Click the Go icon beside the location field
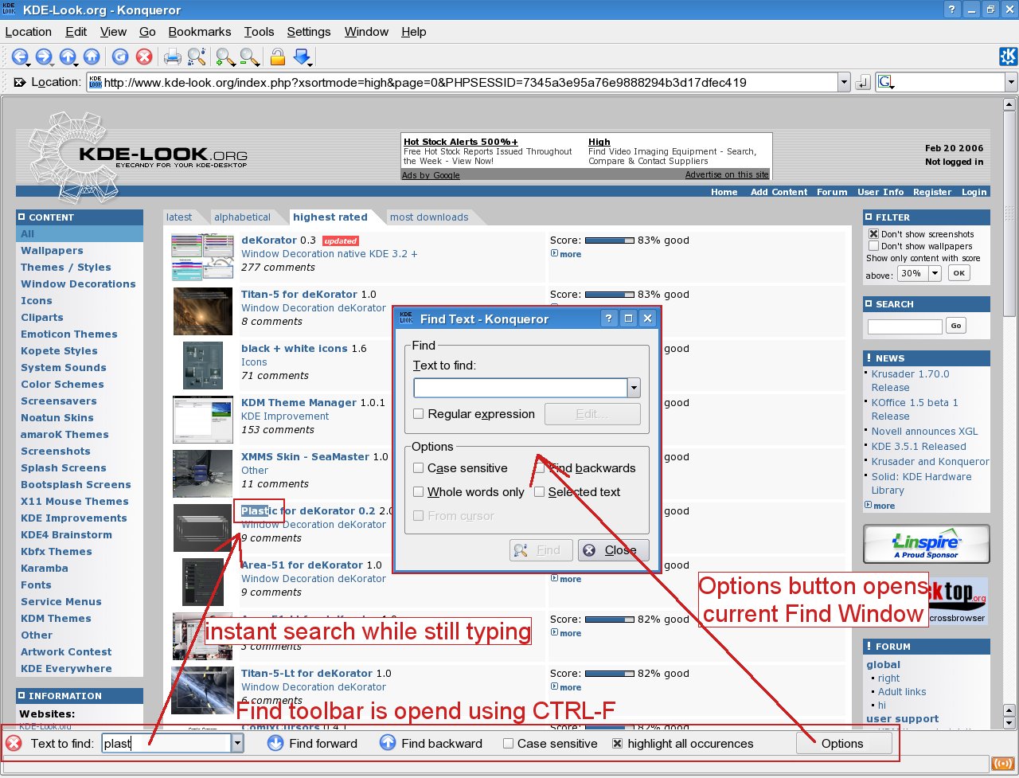The height and width of the screenshot is (778, 1019). 863,82
